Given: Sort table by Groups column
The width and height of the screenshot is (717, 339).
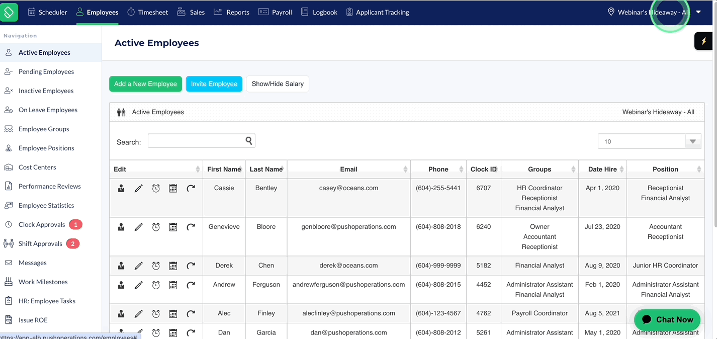Looking at the screenshot, I should coord(540,169).
